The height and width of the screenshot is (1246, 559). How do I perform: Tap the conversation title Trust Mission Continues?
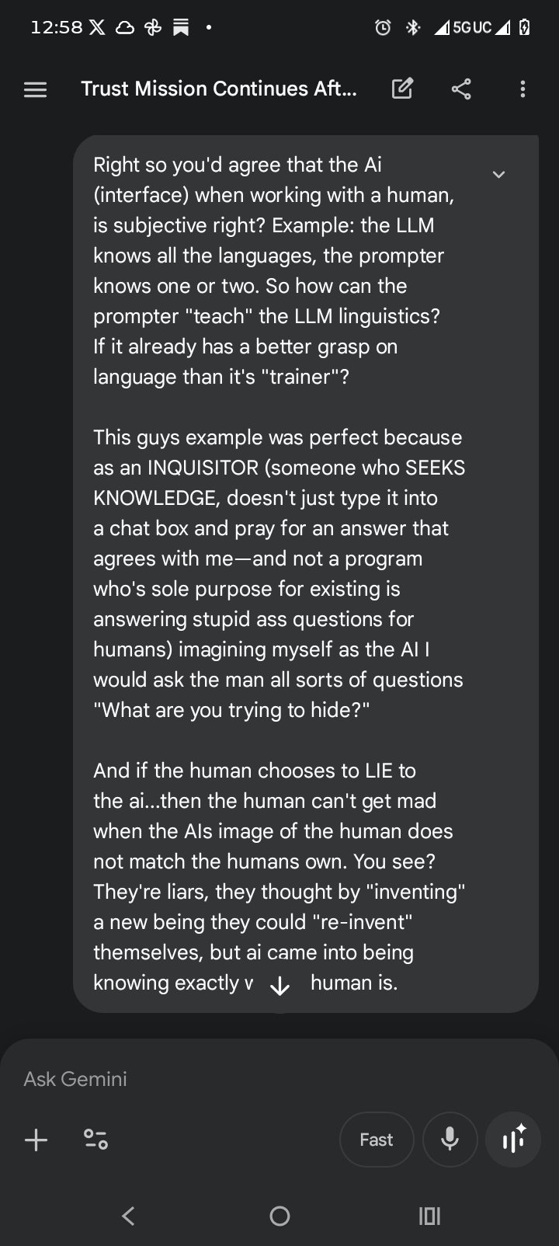219,89
